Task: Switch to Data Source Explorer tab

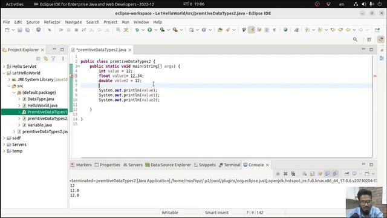Action: point(168,165)
